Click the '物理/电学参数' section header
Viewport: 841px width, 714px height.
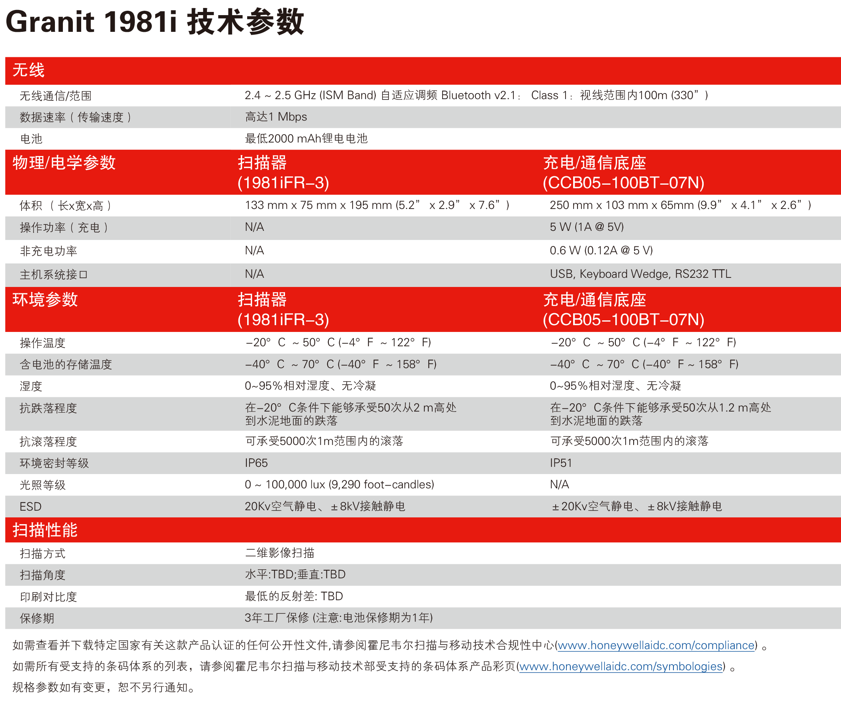click(x=64, y=163)
